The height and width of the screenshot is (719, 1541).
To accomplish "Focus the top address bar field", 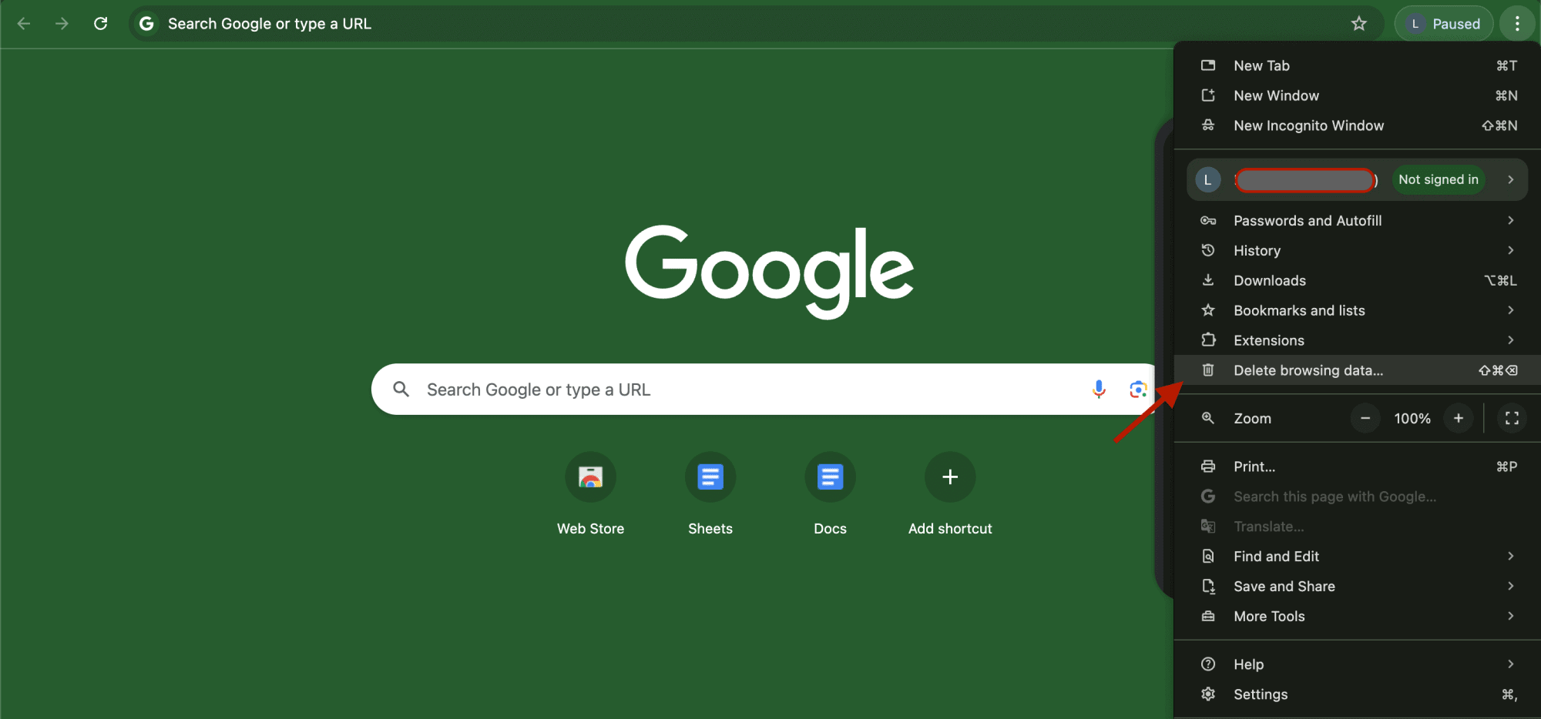I will pos(755,24).
